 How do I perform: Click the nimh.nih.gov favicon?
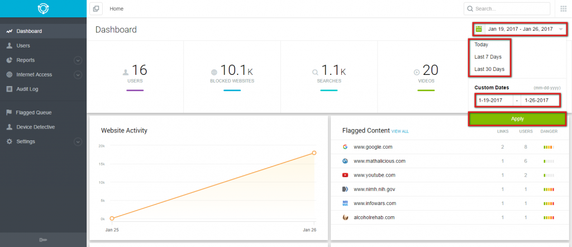tap(345, 189)
